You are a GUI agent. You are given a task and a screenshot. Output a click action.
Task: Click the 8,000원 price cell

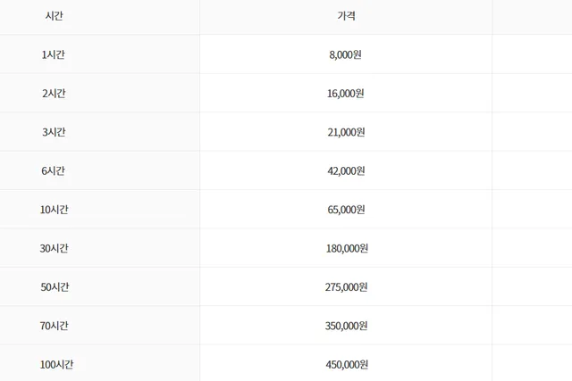coord(346,54)
